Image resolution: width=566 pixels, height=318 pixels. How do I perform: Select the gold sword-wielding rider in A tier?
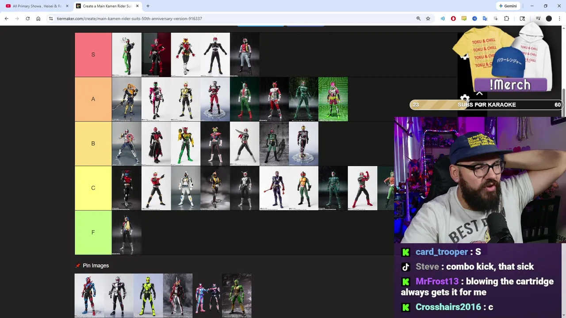coord(126,99)
